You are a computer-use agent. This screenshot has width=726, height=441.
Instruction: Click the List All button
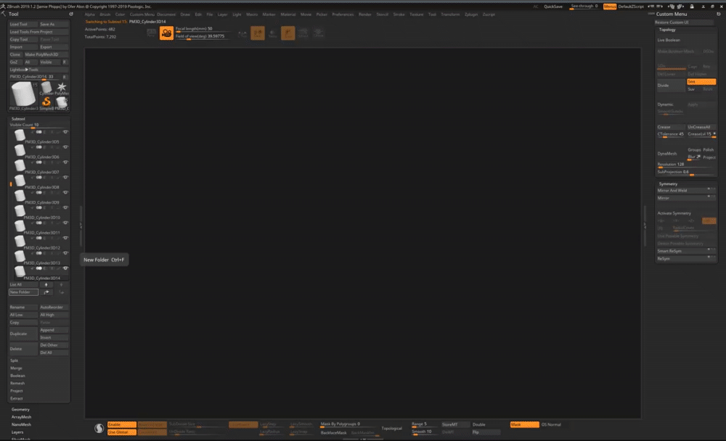coord(23,284)
